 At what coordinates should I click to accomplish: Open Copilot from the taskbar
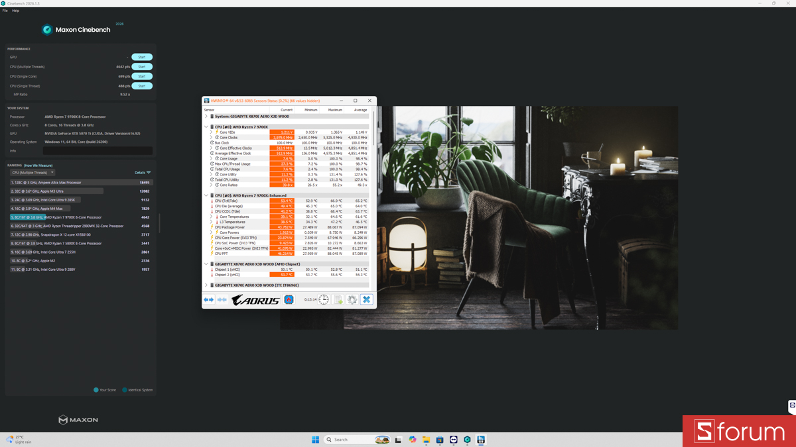413,440
